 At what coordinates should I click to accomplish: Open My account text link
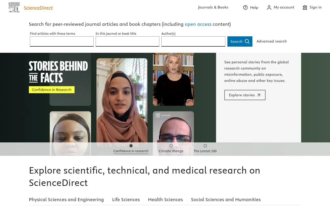pos(284,7)
